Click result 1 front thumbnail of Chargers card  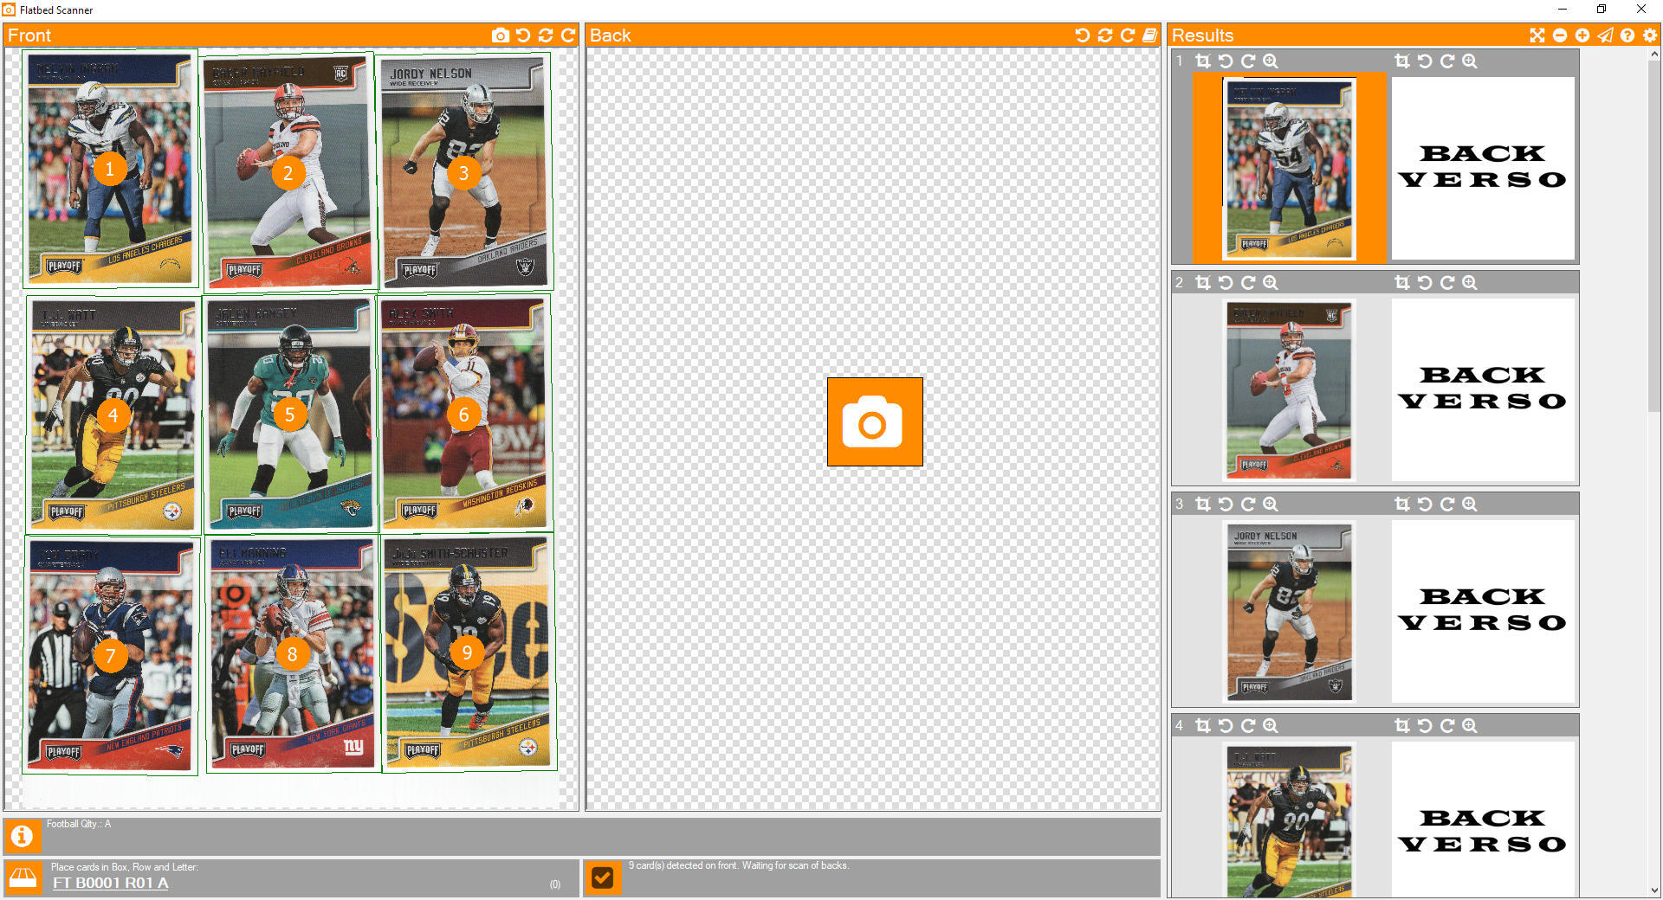1289,168
